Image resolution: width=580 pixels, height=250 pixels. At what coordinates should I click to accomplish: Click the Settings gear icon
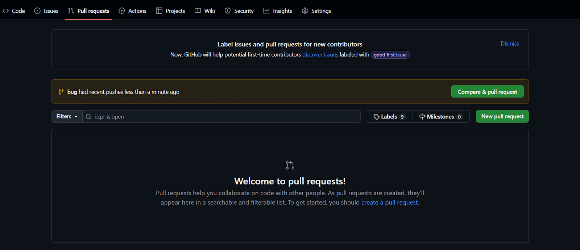tap(305, 11)
